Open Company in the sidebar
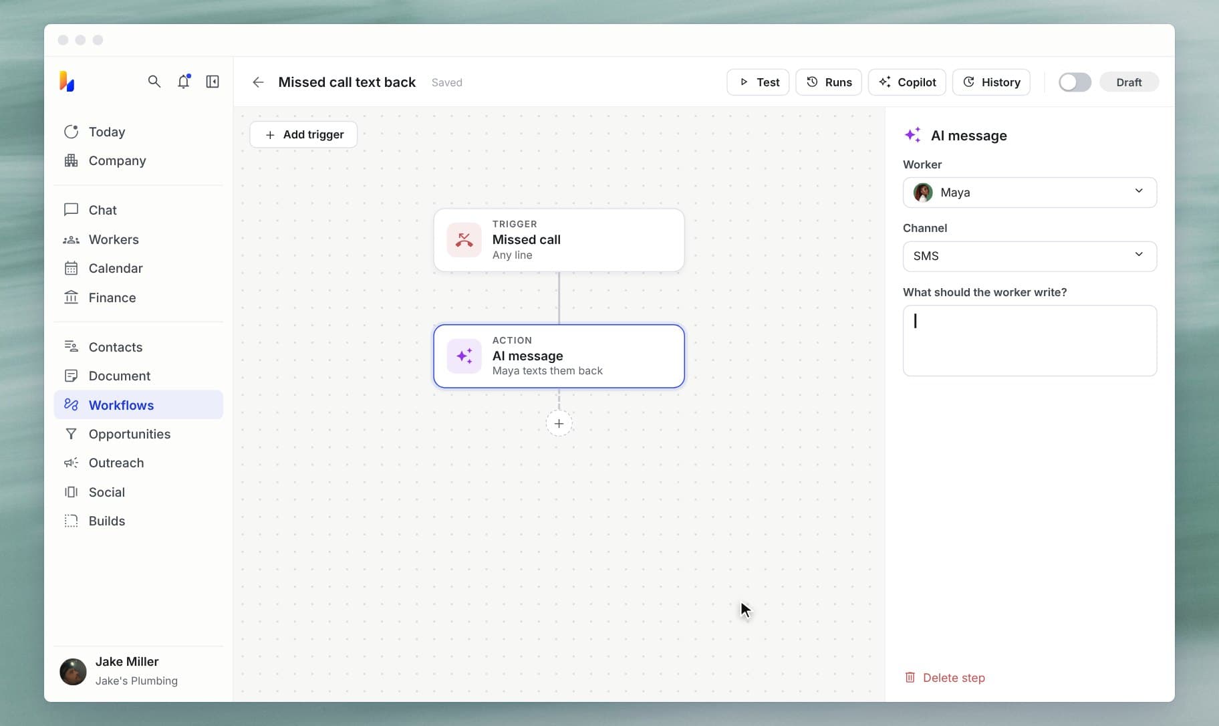Screen dimensions: 1219x726 (x=138, y=160)
